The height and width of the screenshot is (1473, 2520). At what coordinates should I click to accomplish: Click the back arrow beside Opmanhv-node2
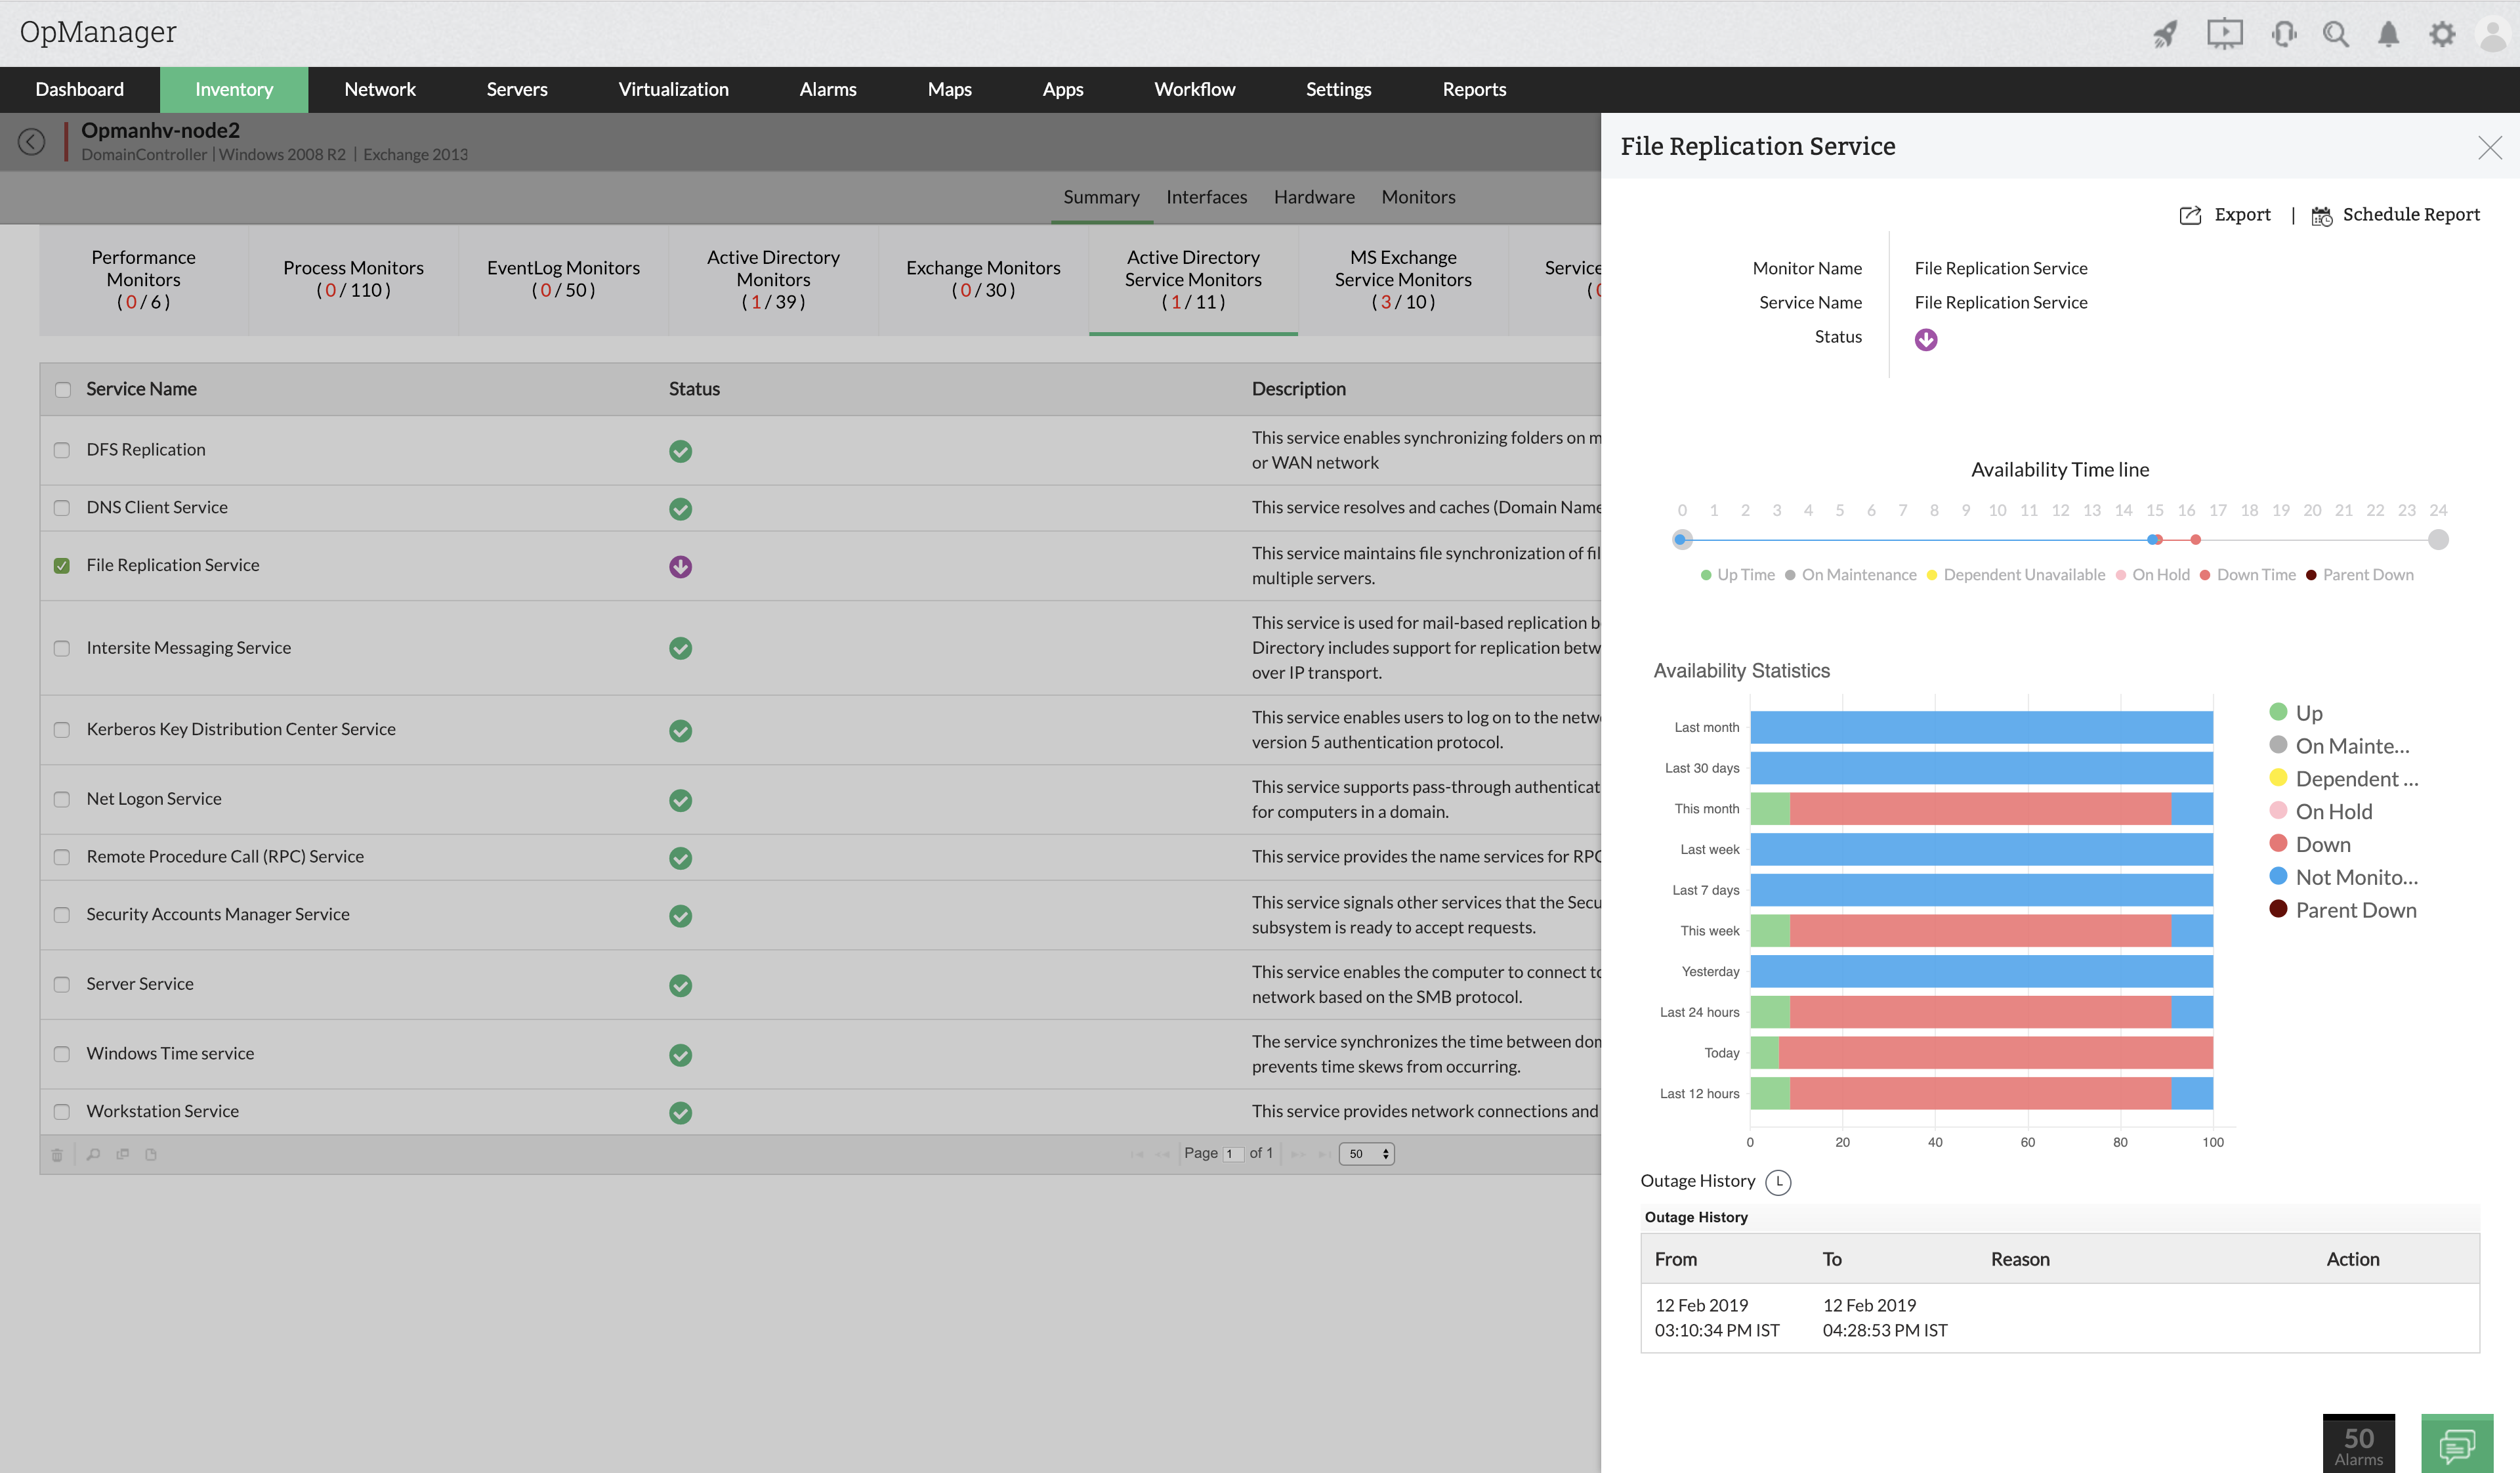click(x=31, y=142)
